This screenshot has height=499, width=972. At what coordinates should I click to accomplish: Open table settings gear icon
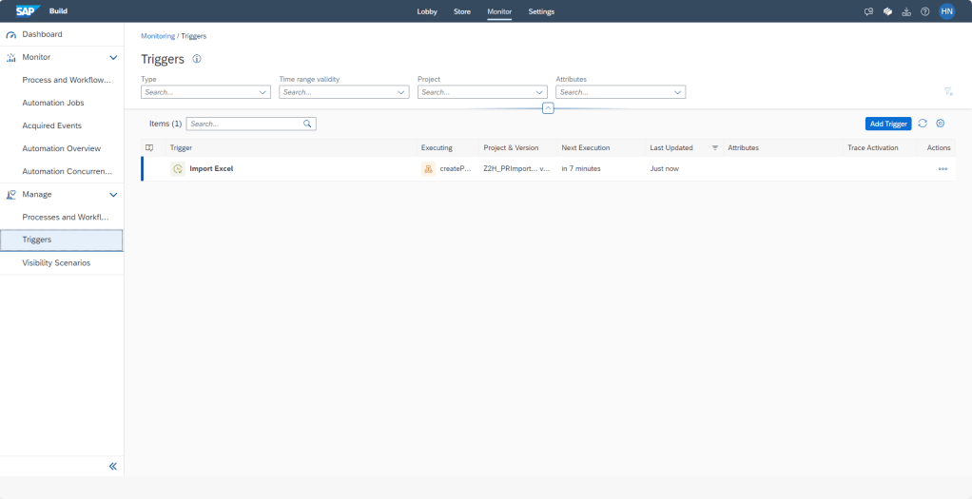941,124
